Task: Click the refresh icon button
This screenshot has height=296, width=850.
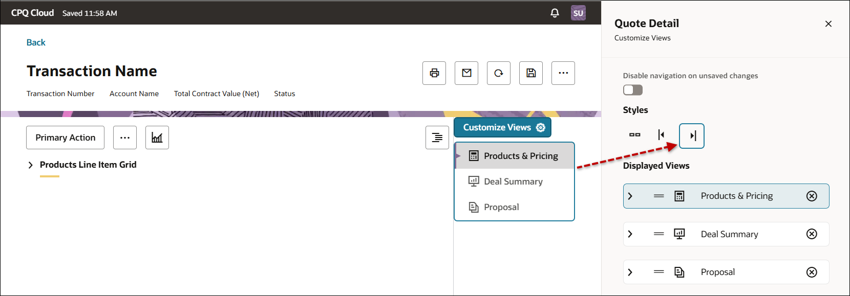Action: 499,73
